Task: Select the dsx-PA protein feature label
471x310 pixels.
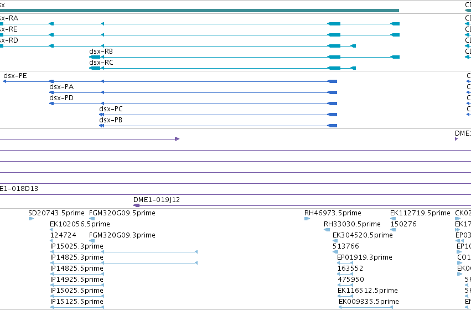Action: coord(61,87)
